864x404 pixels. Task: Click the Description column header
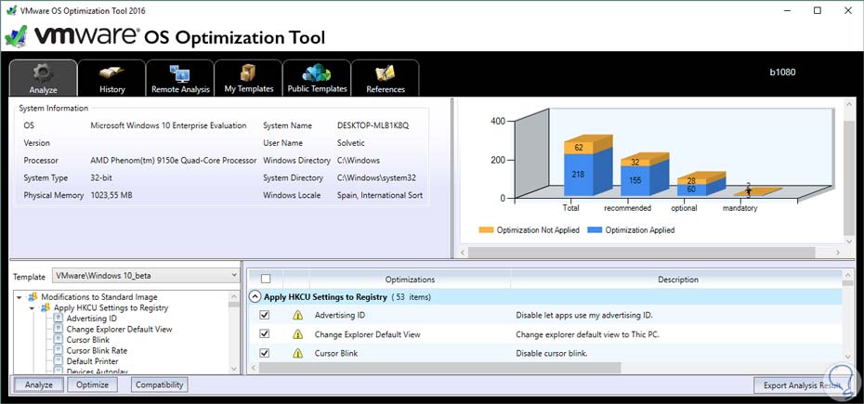(678, 280)
